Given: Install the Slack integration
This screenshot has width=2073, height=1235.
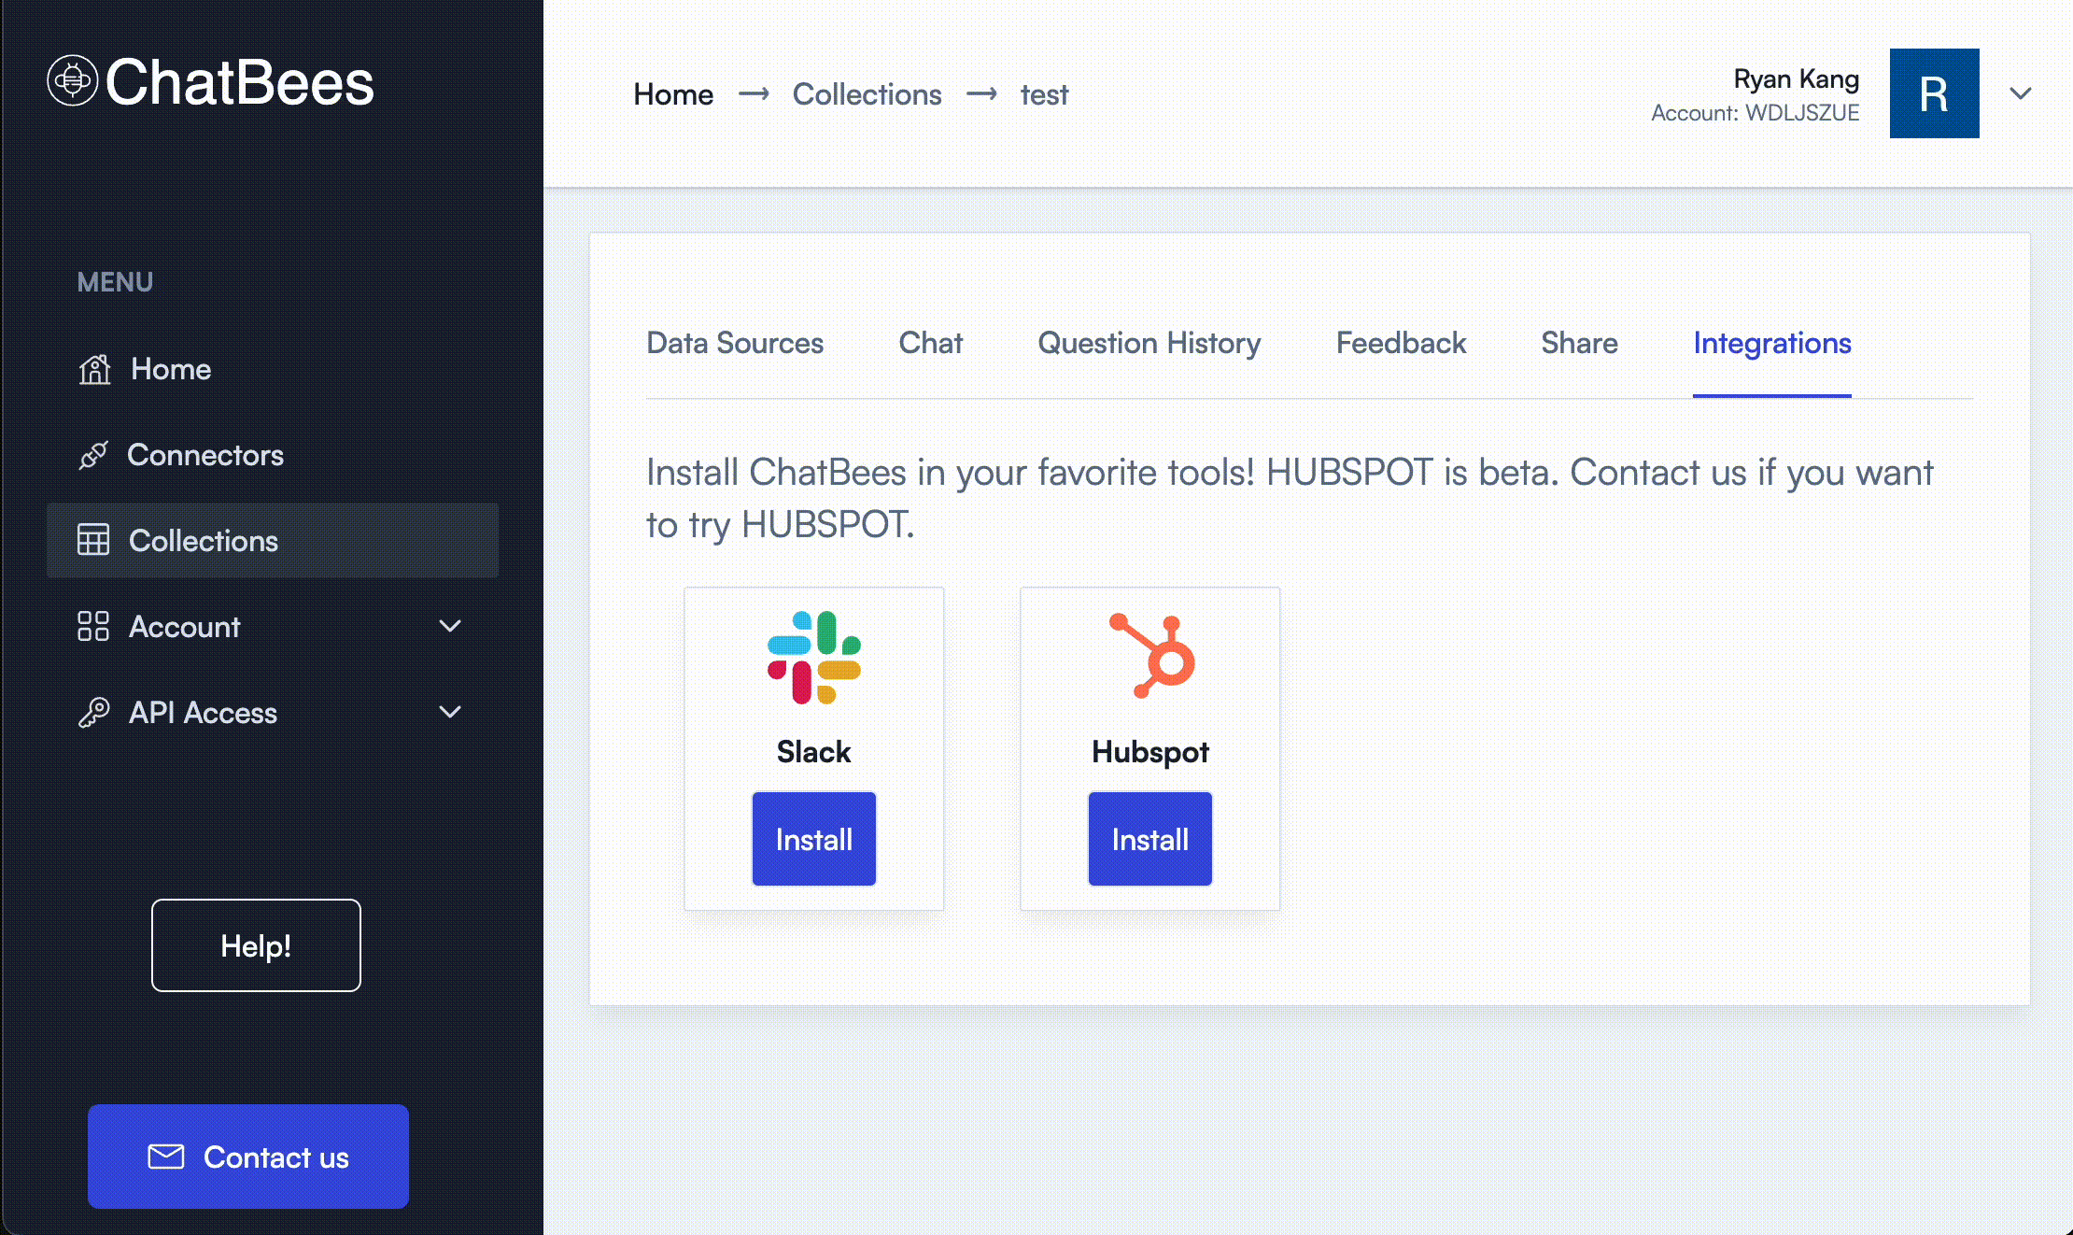Looking at the screenshot, I should tap(813, 839).
